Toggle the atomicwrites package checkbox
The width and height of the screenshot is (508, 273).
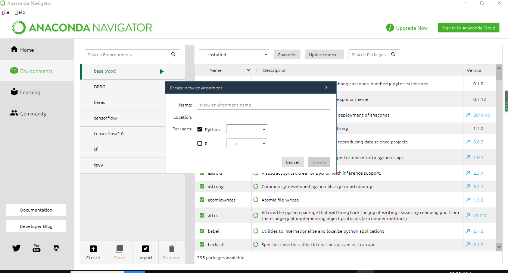202,200
